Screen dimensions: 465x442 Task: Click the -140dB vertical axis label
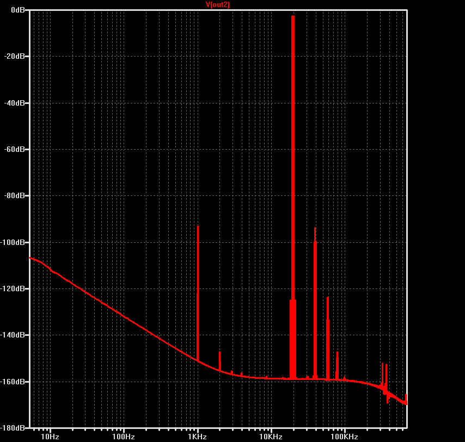point(13,335)
